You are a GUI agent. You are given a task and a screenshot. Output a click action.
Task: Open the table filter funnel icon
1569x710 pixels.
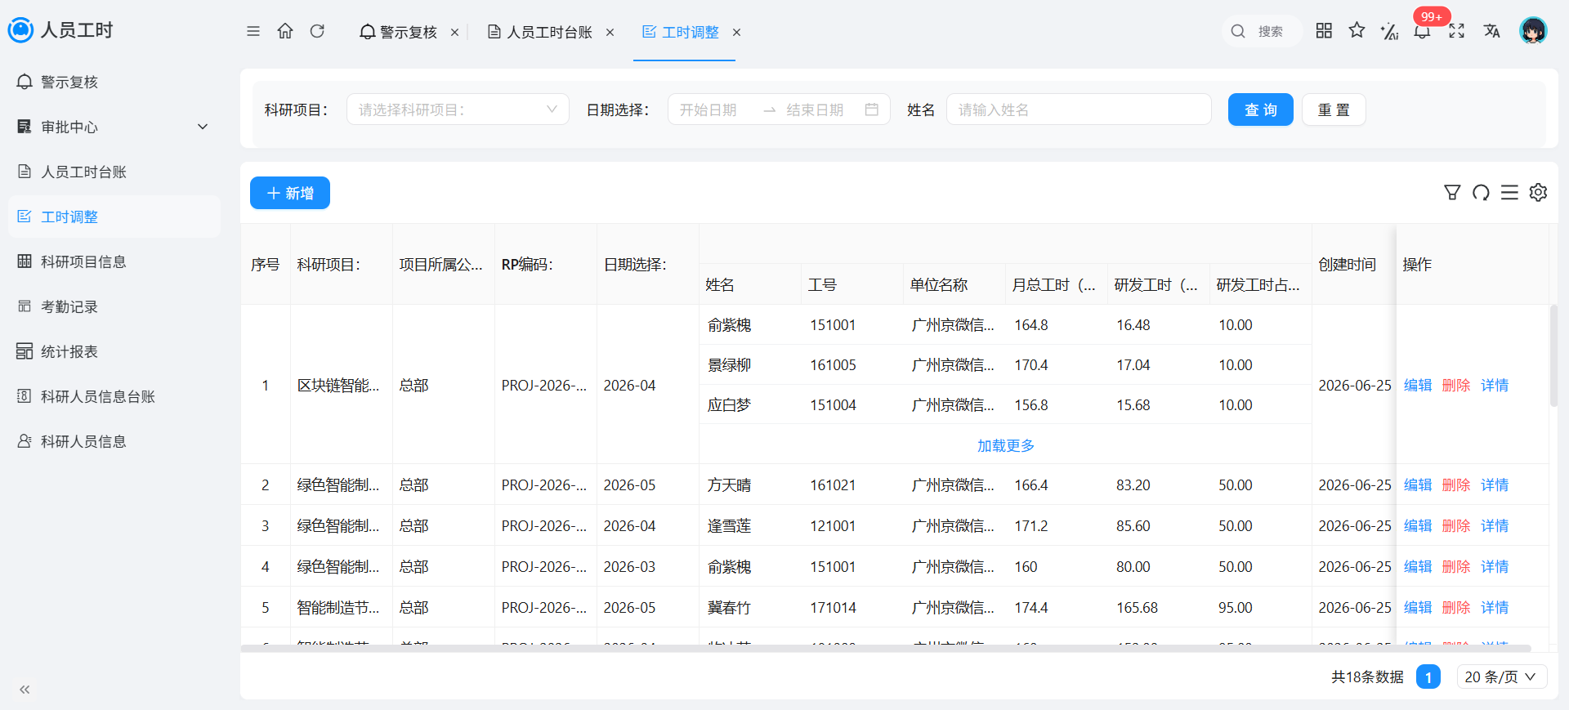(x=1452, y=192)
